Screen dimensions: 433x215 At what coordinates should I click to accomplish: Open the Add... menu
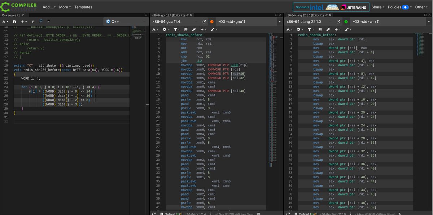pos(49,7)
